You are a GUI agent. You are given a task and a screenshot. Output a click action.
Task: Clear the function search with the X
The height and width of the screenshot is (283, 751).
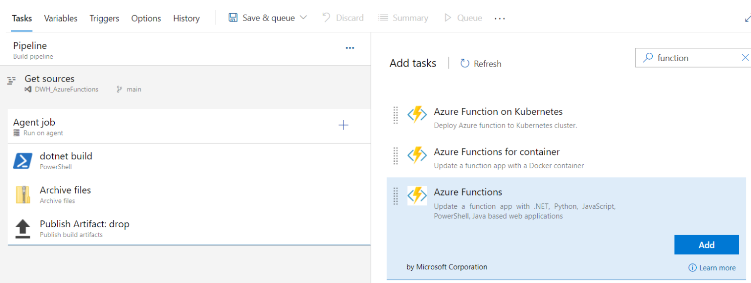click(x=745, y=57)
